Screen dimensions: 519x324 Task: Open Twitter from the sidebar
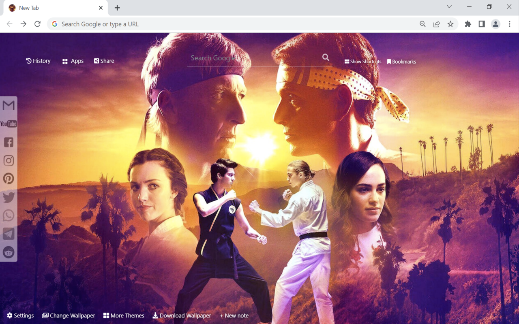pos(9,197)
